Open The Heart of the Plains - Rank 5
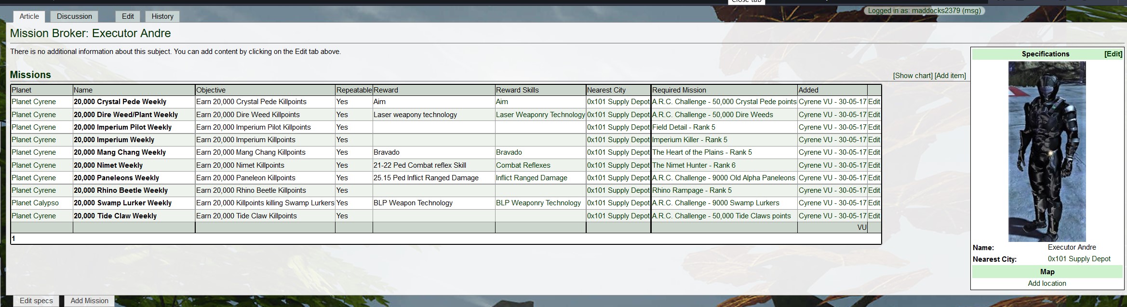 [702, 152]
